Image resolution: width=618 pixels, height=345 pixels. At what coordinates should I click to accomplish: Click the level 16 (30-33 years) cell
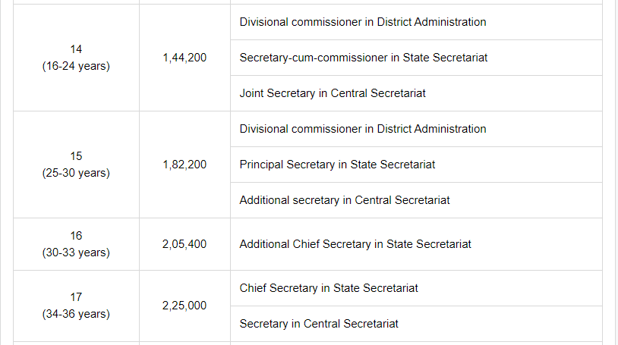tap(76, 244)
